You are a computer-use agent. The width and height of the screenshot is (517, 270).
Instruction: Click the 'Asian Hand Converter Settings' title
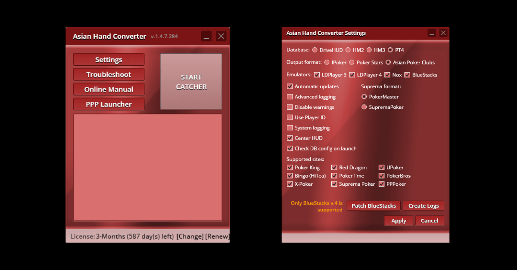(326, 33)
